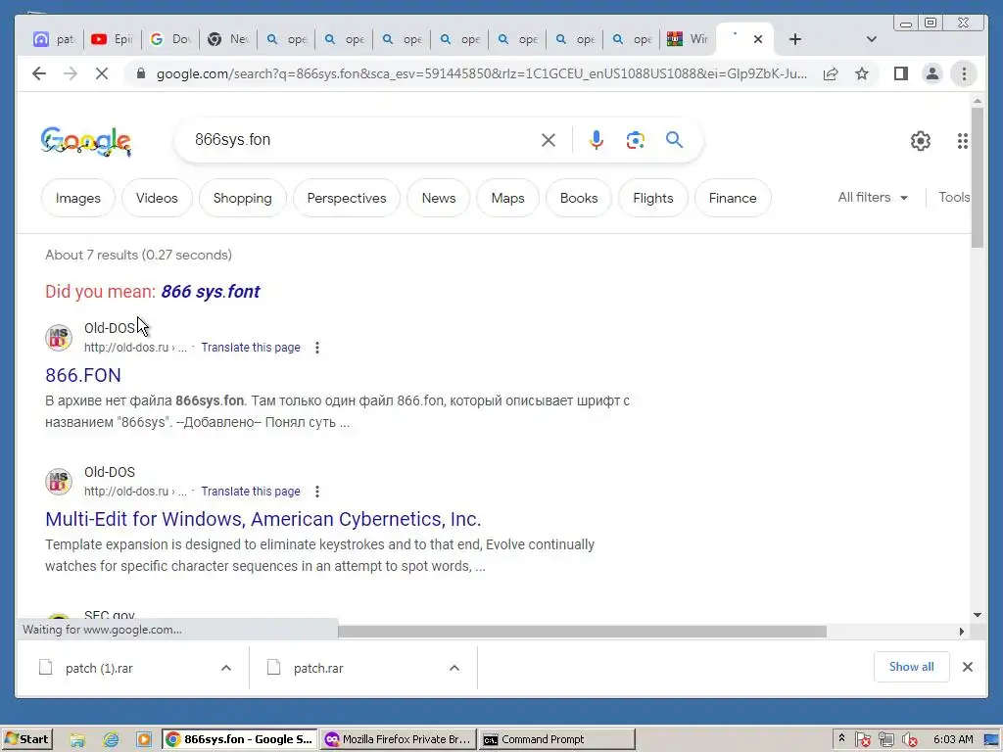
Task: Close the downloads bar
Action: point(967,667)
